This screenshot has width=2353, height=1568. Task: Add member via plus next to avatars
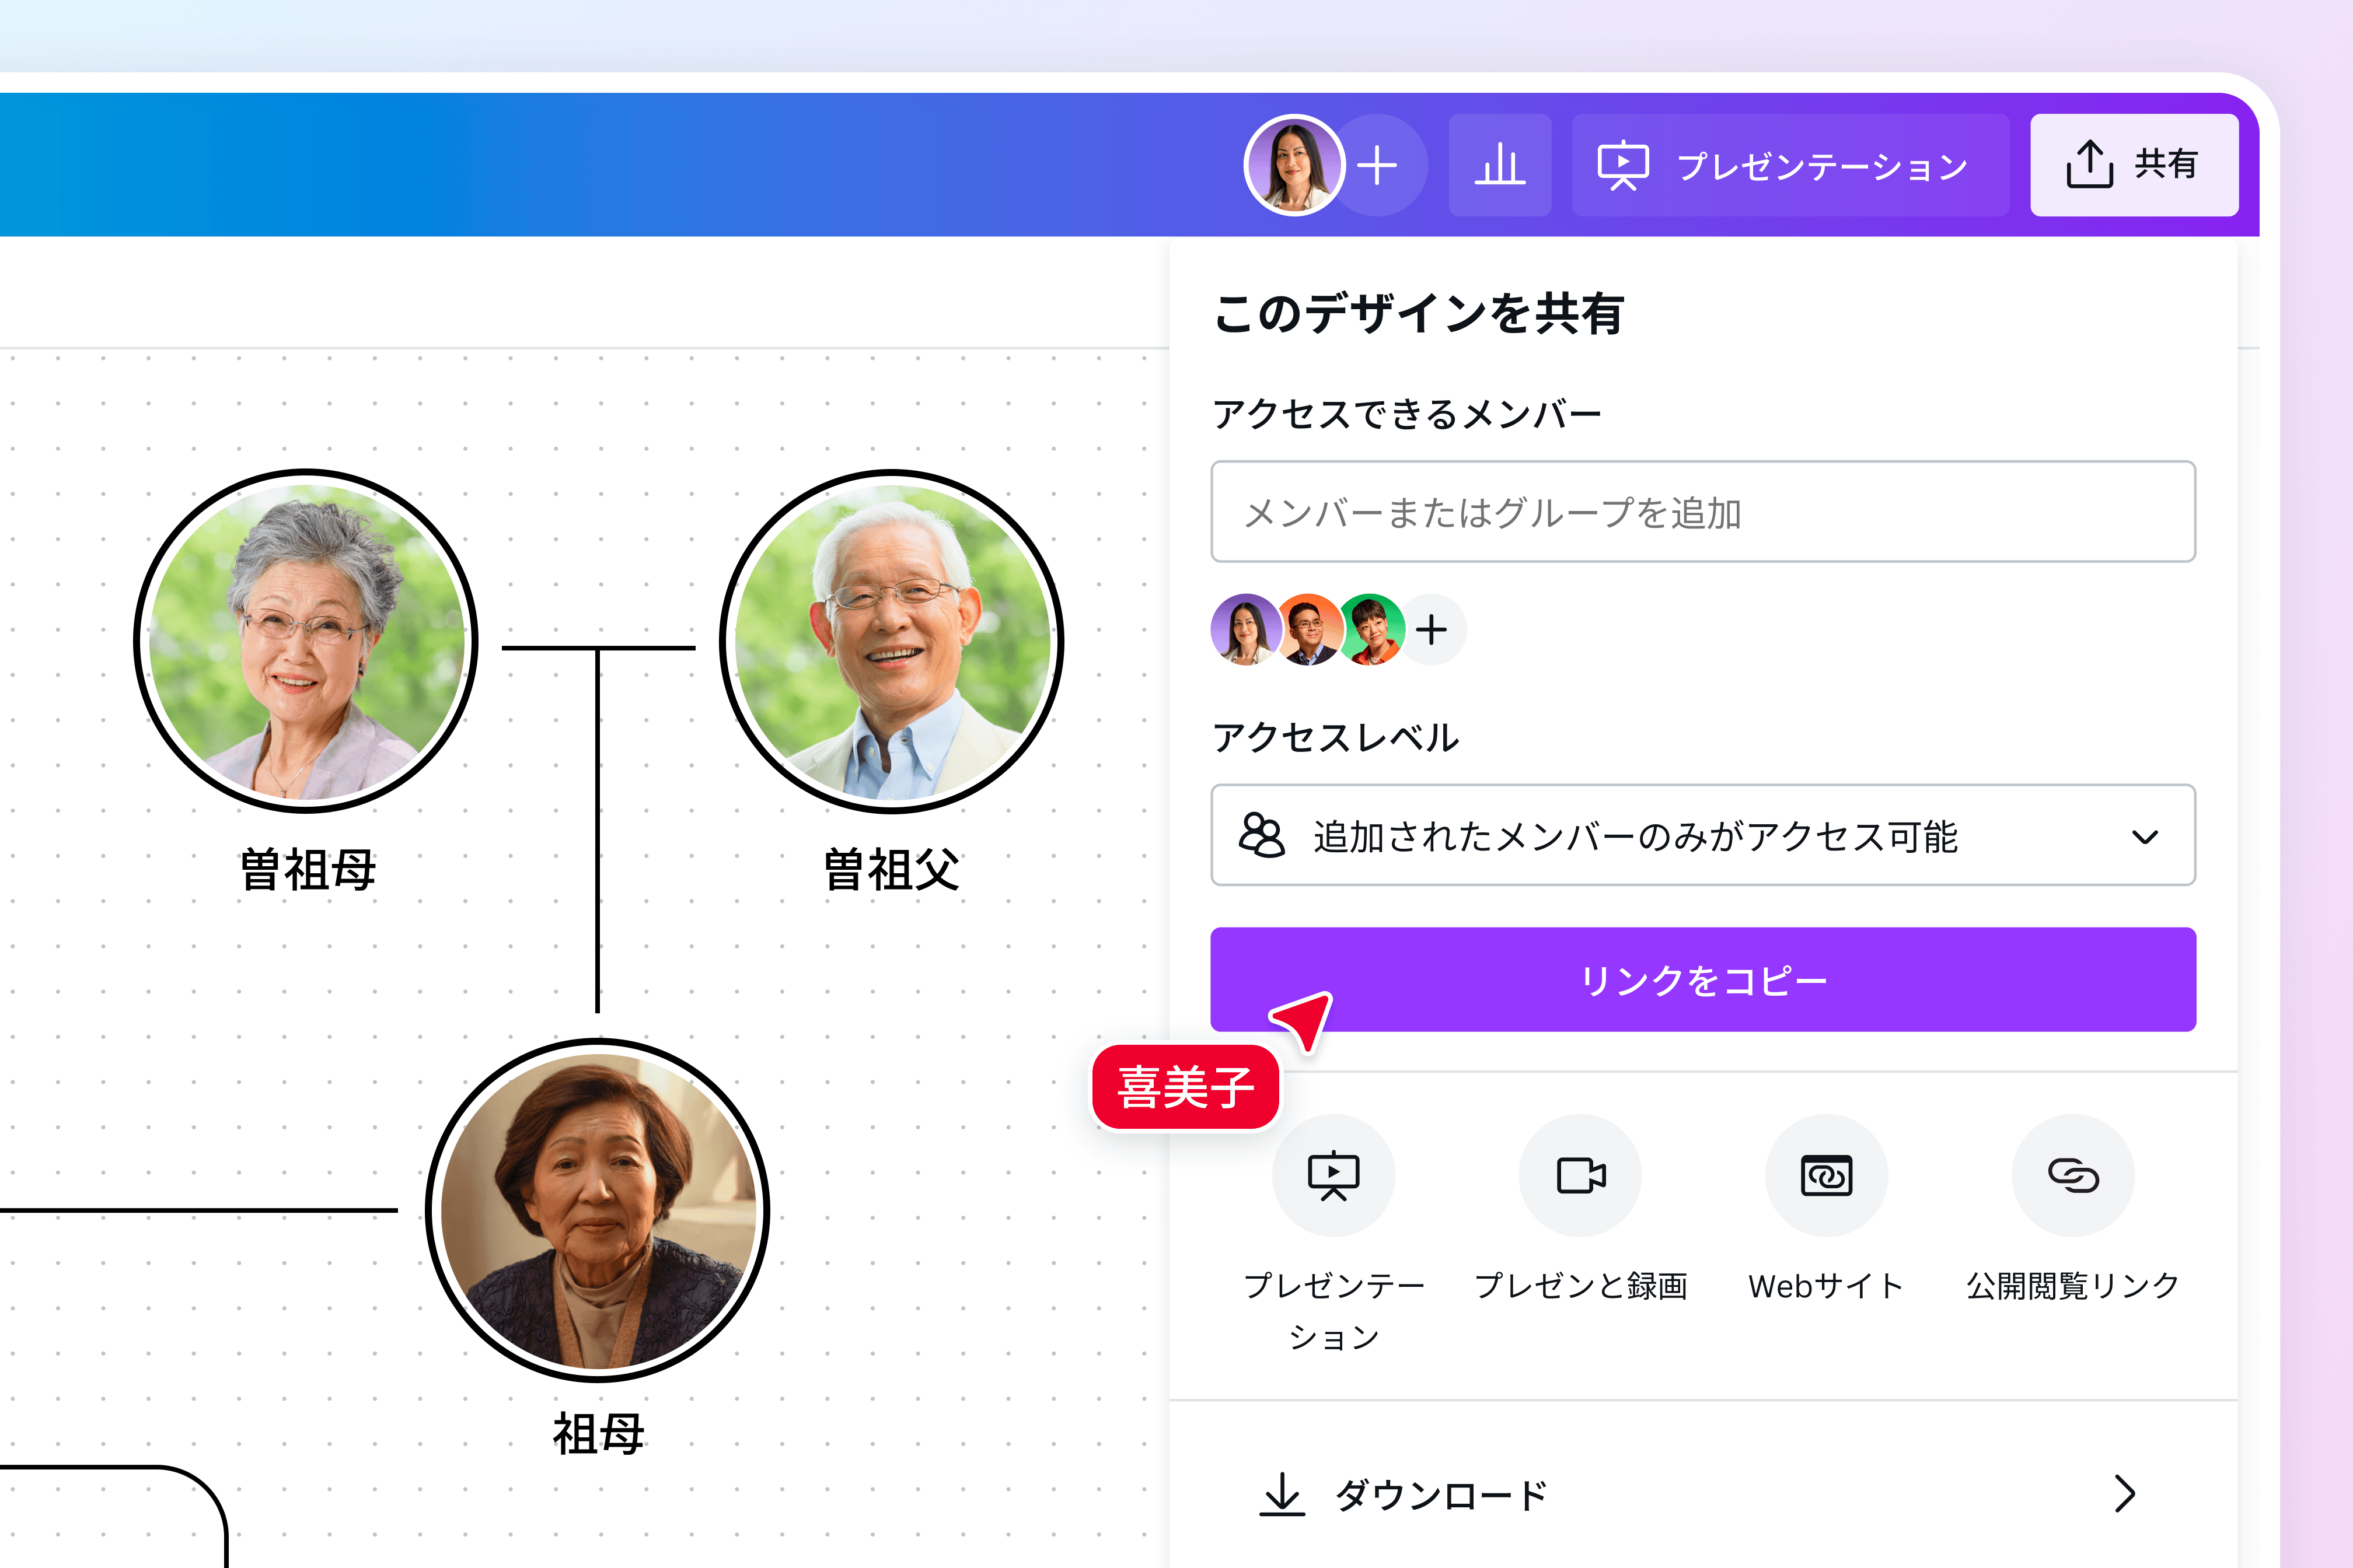pos(1432,629)
